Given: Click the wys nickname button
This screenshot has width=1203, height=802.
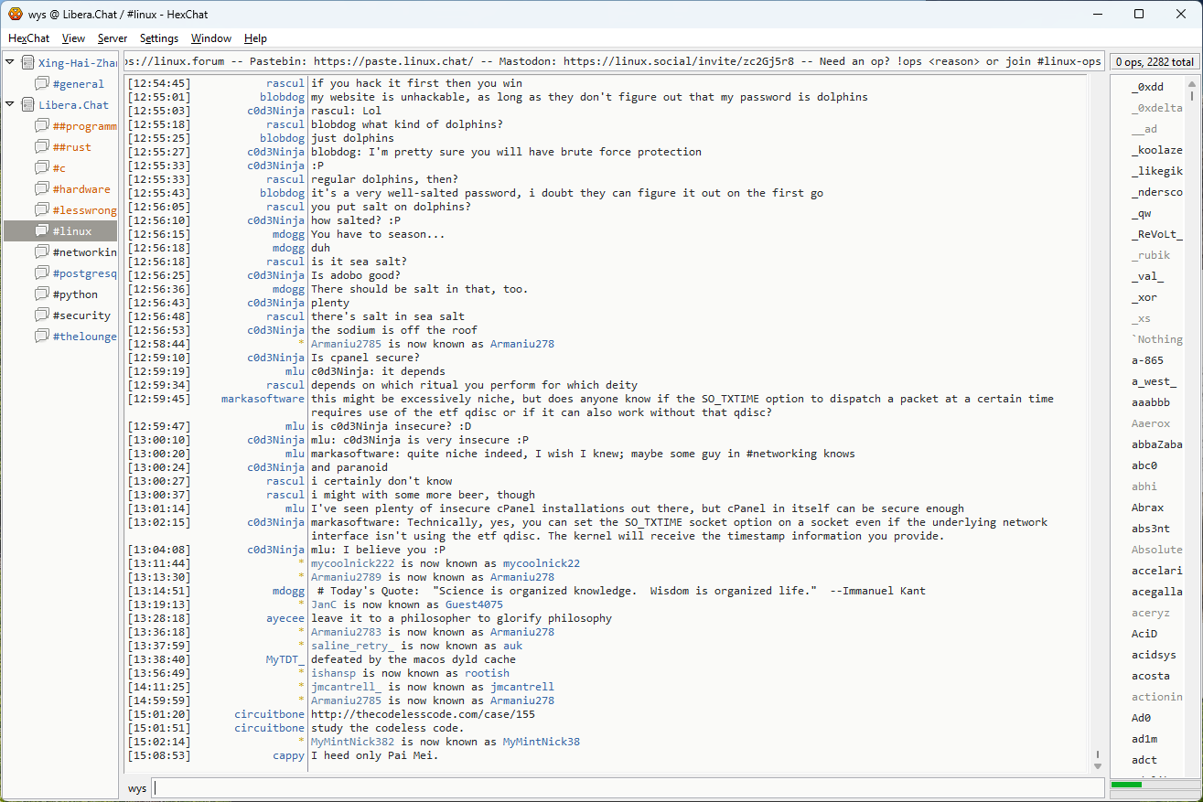Looking at the screenshot, I should [x=137, y=788].
